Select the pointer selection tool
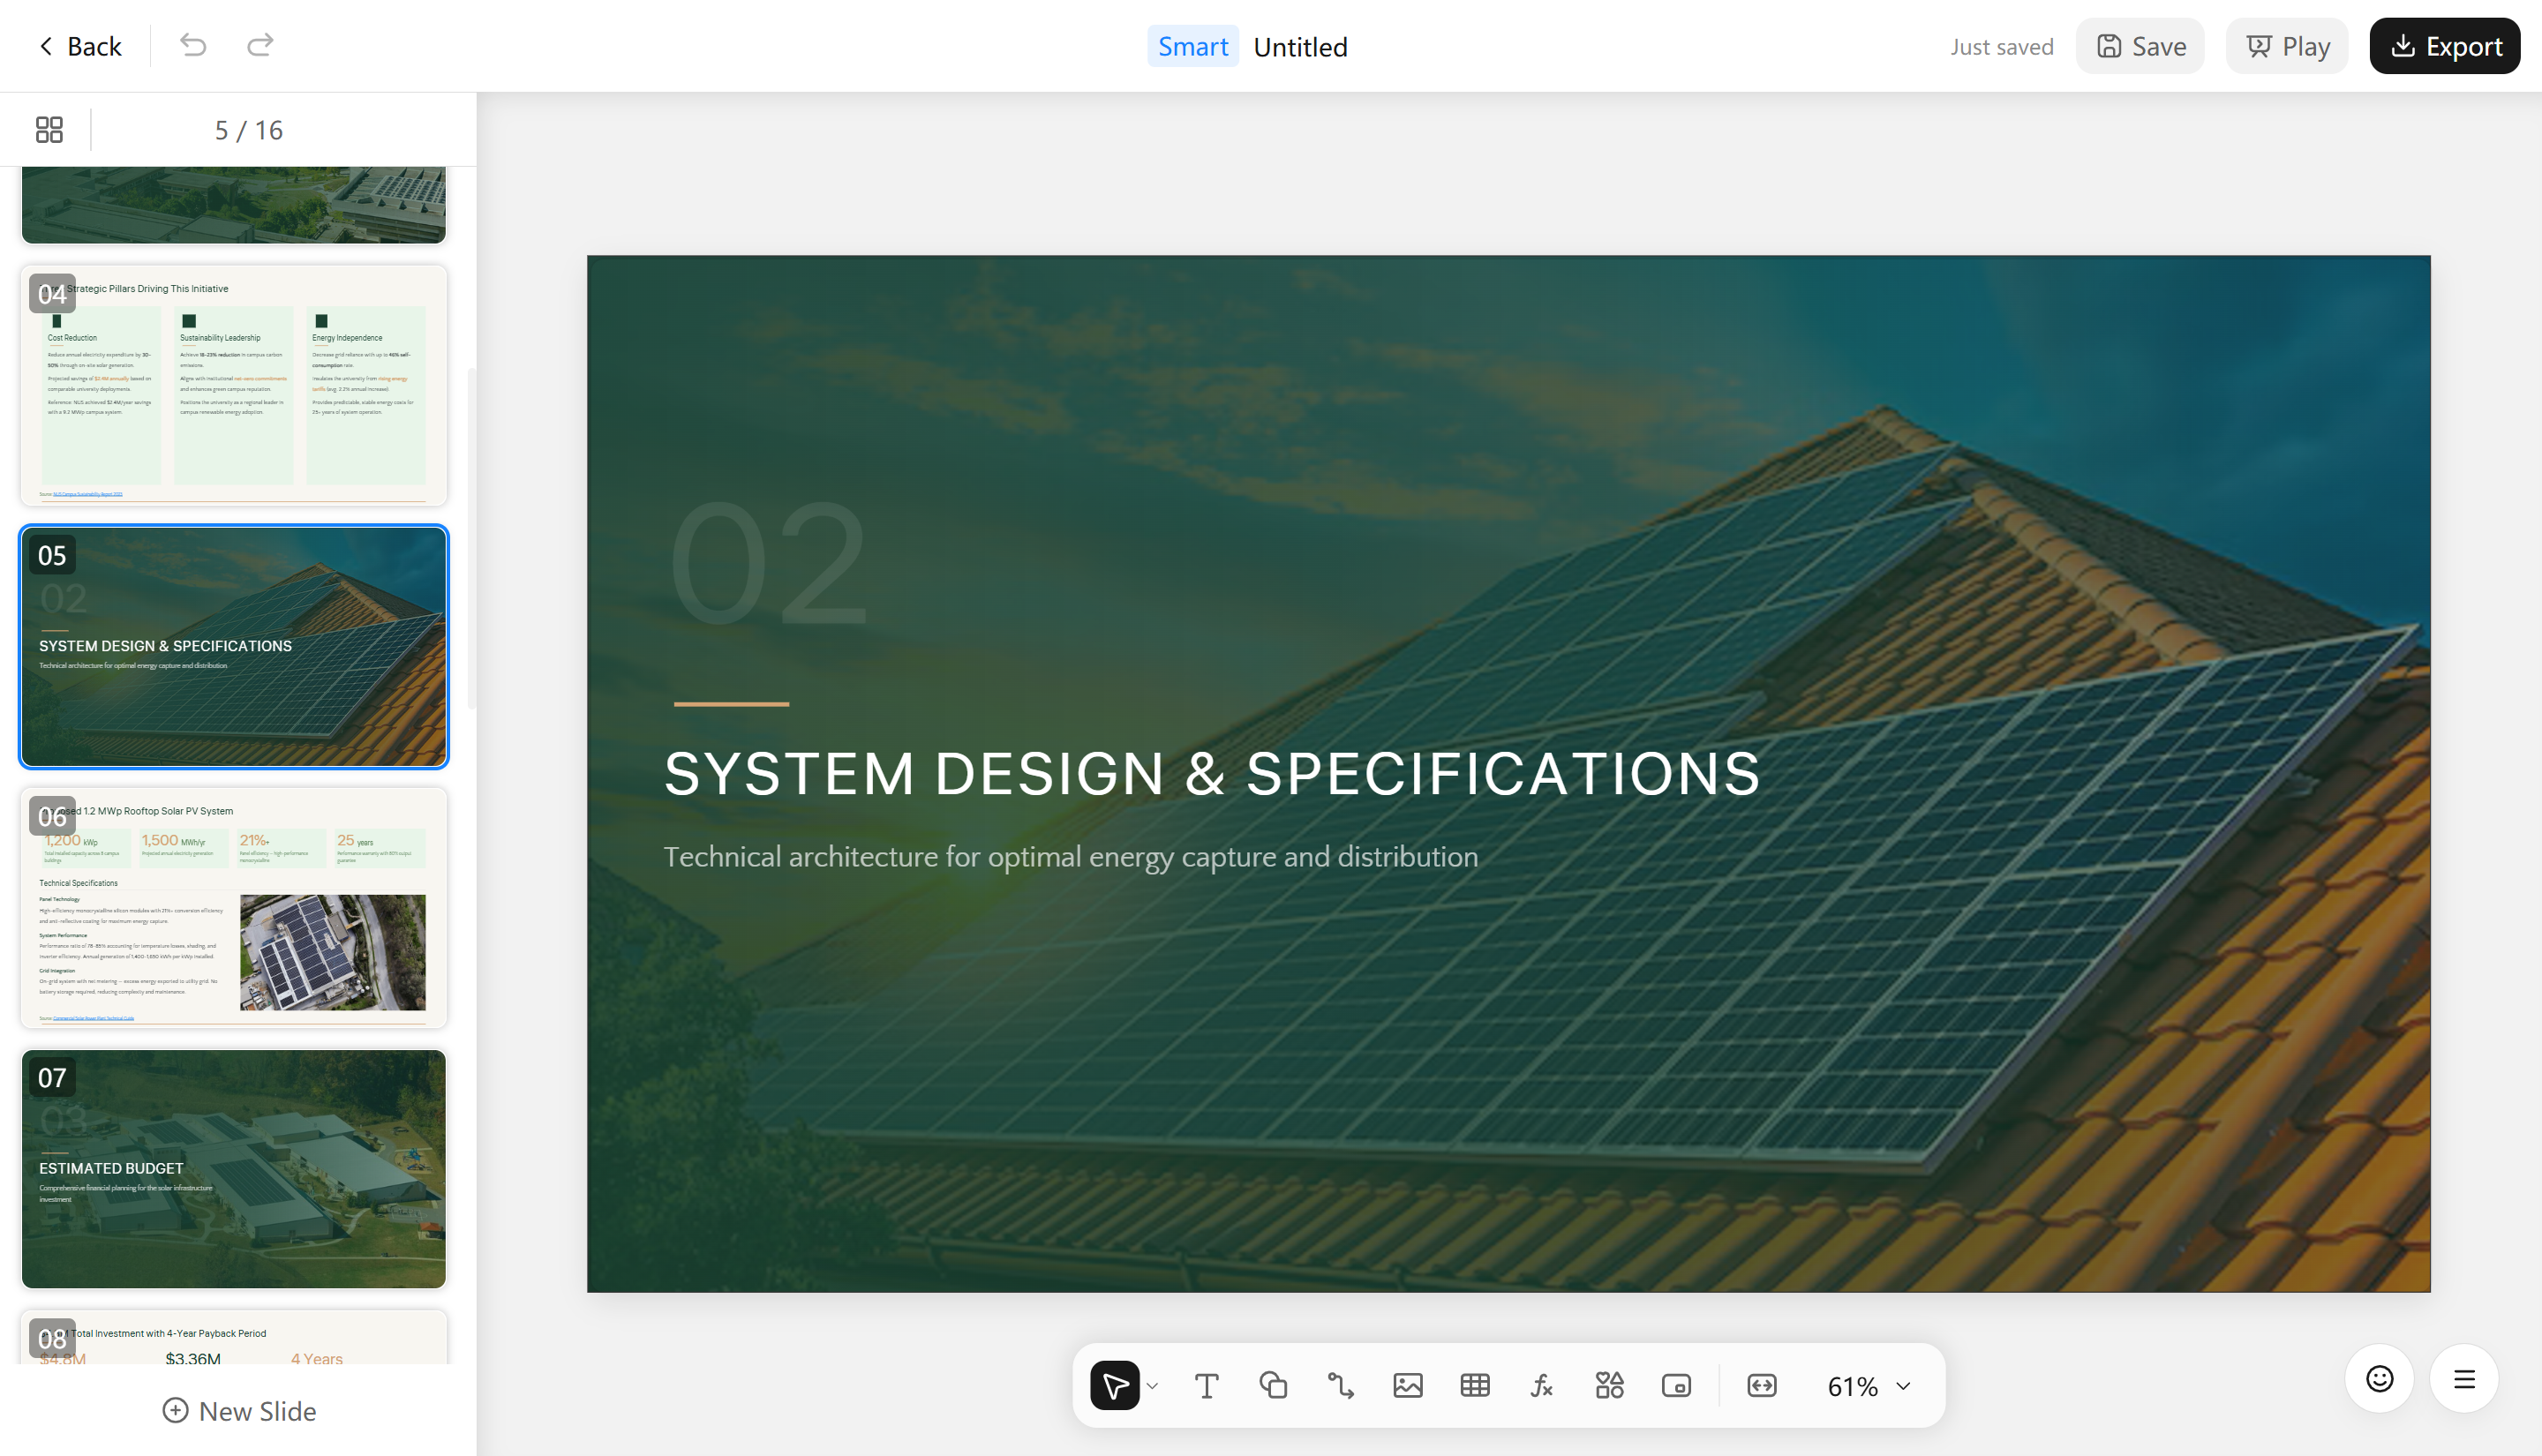 click(1115, 1385)
